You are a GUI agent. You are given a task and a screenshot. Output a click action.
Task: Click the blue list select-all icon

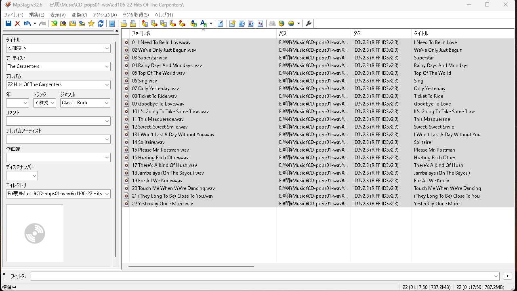click(112, 23)
